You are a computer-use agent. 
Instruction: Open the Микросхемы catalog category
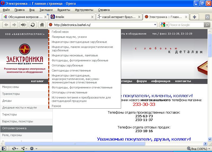tap(26, 87)
